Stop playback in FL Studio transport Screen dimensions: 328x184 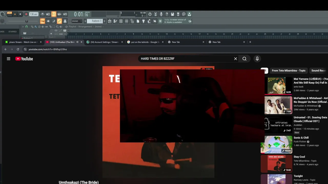tap(20, 14)
